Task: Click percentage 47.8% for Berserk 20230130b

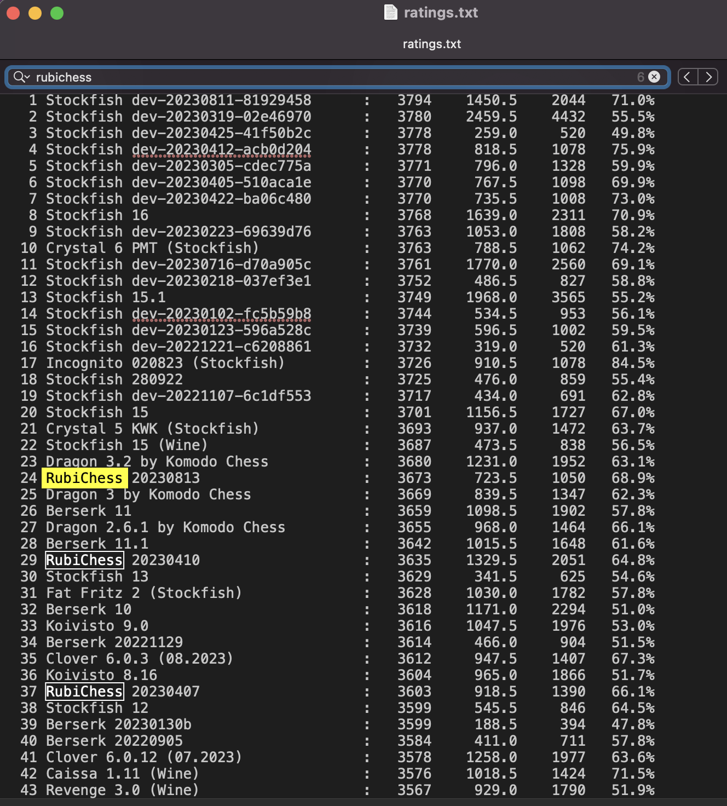Action: pos(633,724)
